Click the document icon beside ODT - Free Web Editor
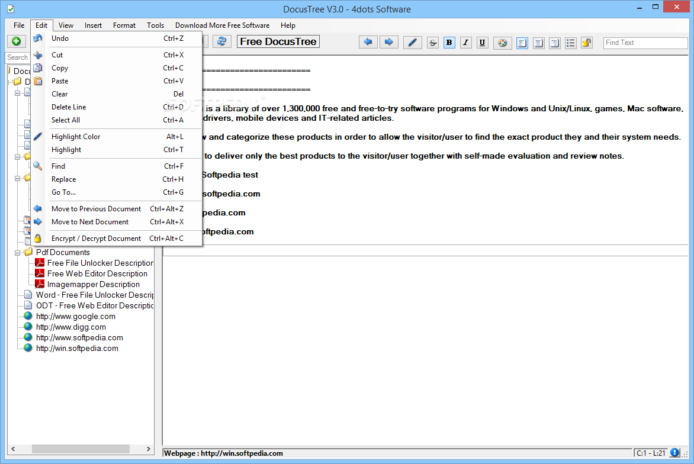Viewport: 694px width, 464px height. (28, 305)
